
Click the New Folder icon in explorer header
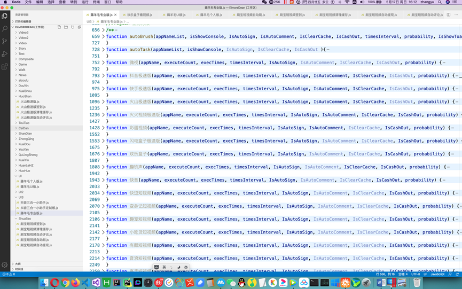click(66, 27)
